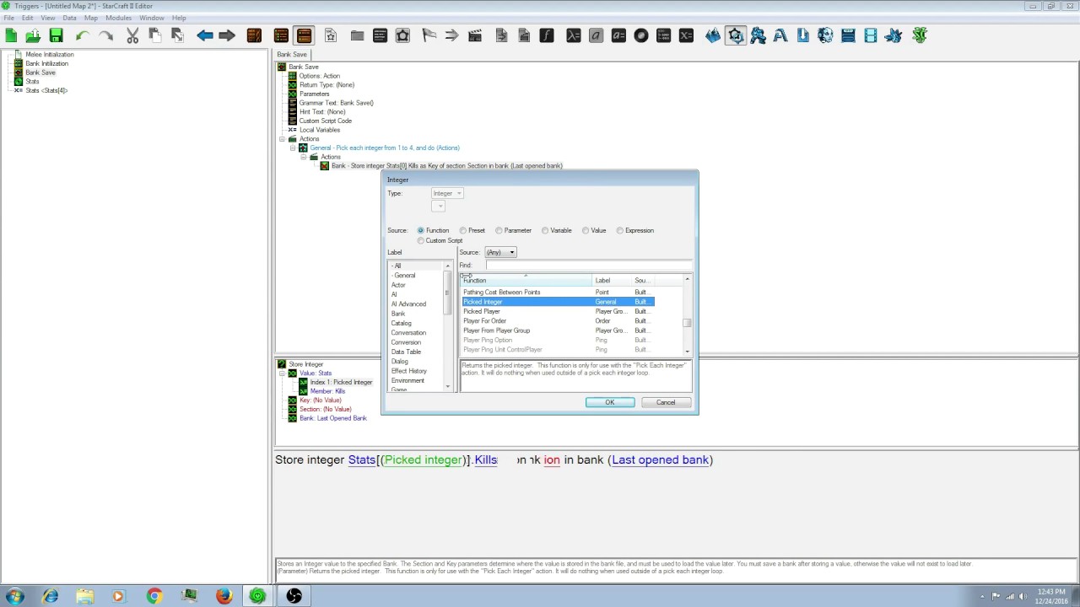Open the Edit menu
1080x607 pixels.
point(28,18)
